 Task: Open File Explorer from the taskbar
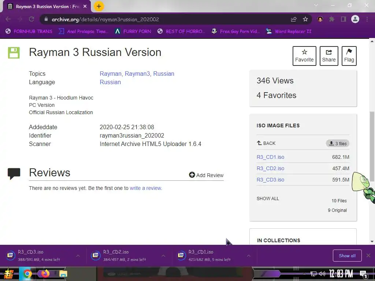(63, 274)
